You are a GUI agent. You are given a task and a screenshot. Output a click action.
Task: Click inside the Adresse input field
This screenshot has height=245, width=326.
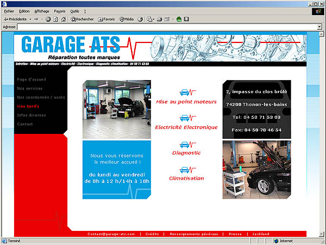pos(167,27)
